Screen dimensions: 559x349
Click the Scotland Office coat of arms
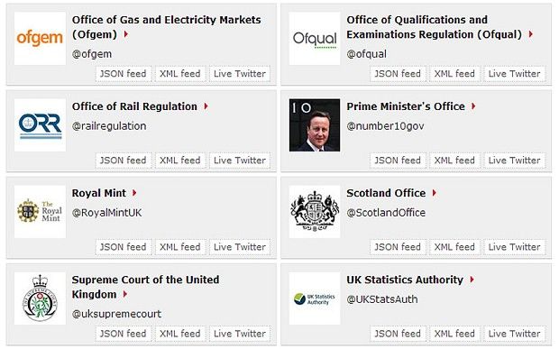(x=315, y=212)
